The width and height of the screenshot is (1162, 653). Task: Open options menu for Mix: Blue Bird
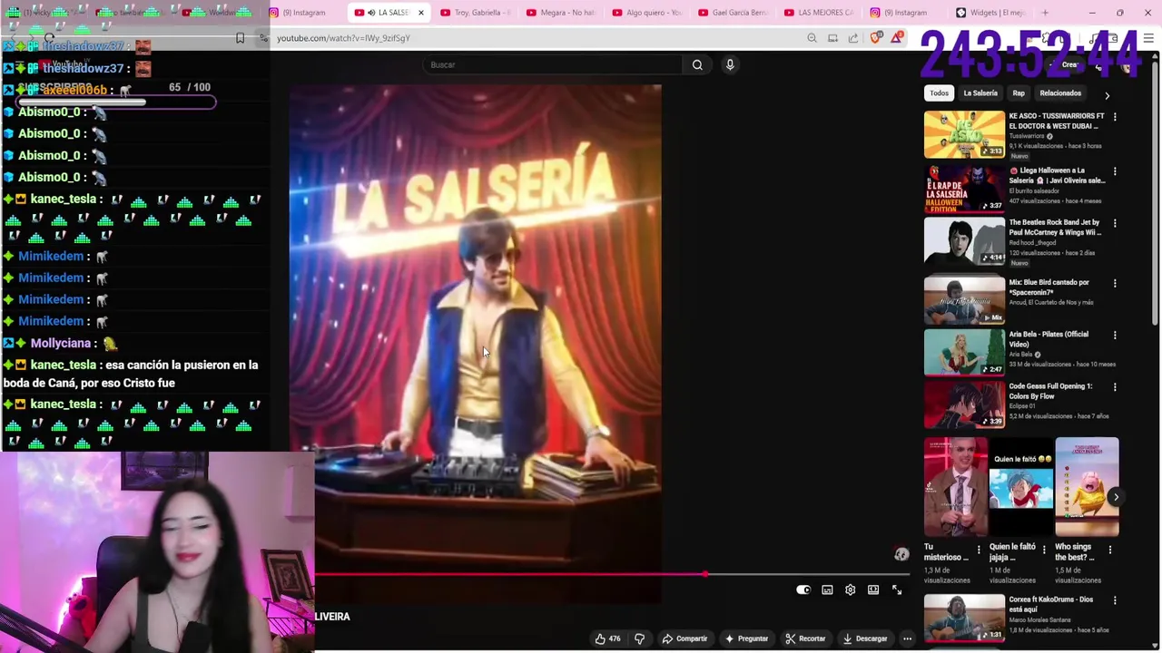pyautogui.click(x=1115, y=283)
